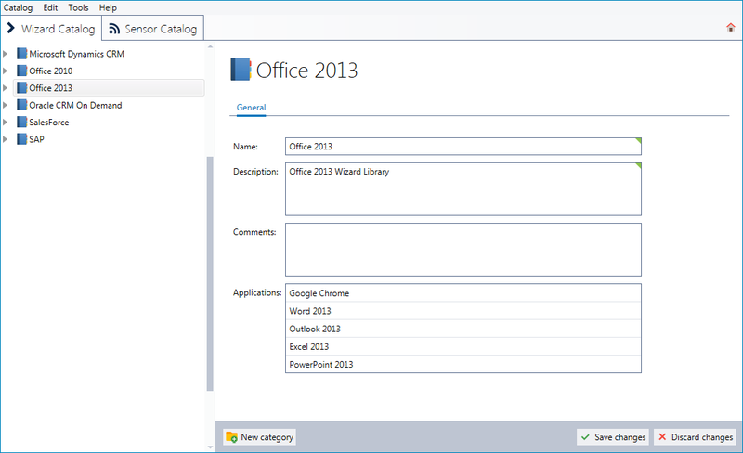Click the New category folder icon
The width and height of the screenshot is (743, 453).
point(232,437)
